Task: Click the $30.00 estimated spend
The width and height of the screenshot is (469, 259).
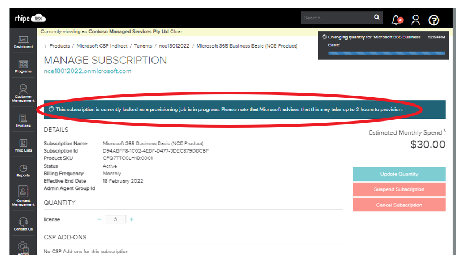Action: (428, 144)
